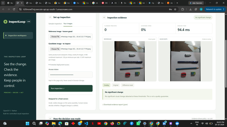
Task: Click the InspectLoop logo icon
Action: (5, 22)
